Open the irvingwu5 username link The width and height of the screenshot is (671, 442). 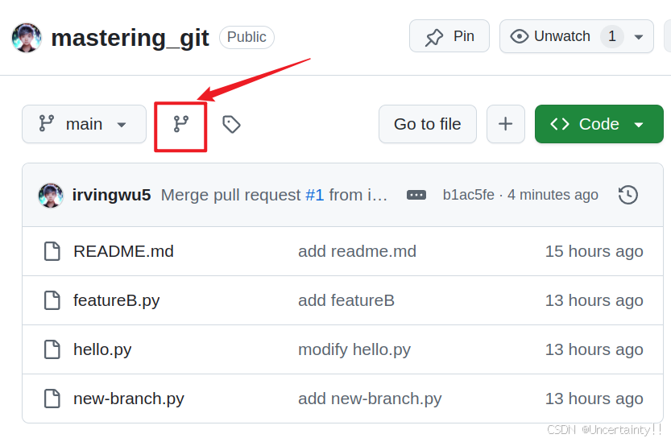point(111,195)
